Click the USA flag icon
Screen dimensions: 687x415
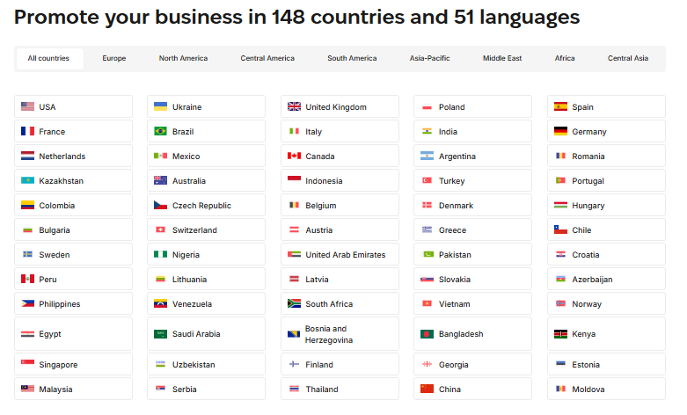click(x=27, y=106)
